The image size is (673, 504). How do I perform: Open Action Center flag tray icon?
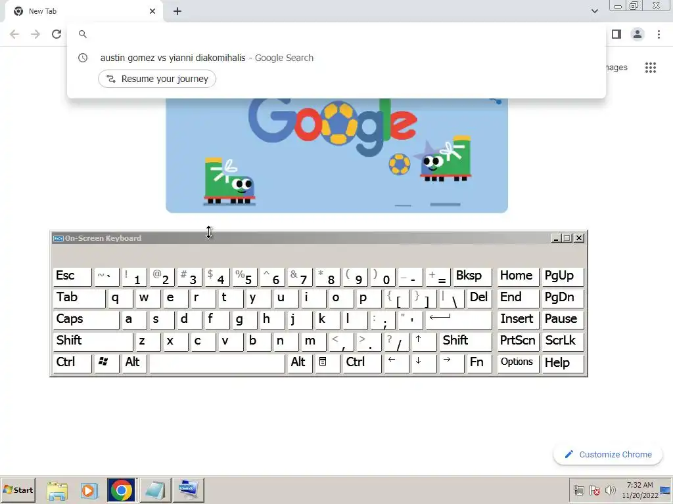pyautogui.click(x=594, y=490)
